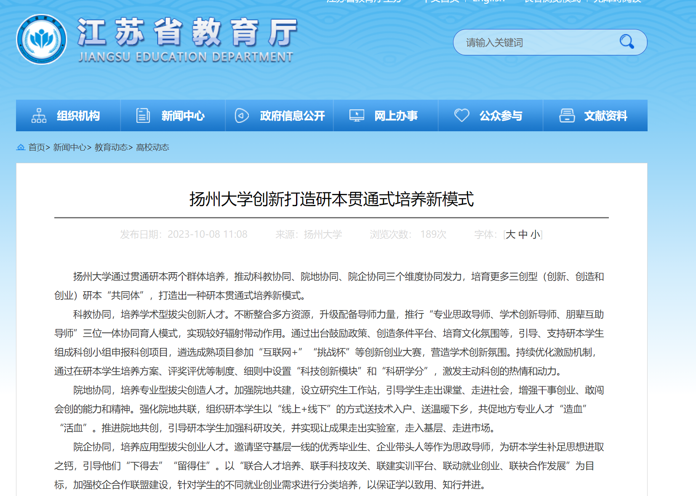The height and width of the screenshot is (496, 696).
Task: Click the document icon beside 新闻中心 in navigation
Action: (143, 115)
